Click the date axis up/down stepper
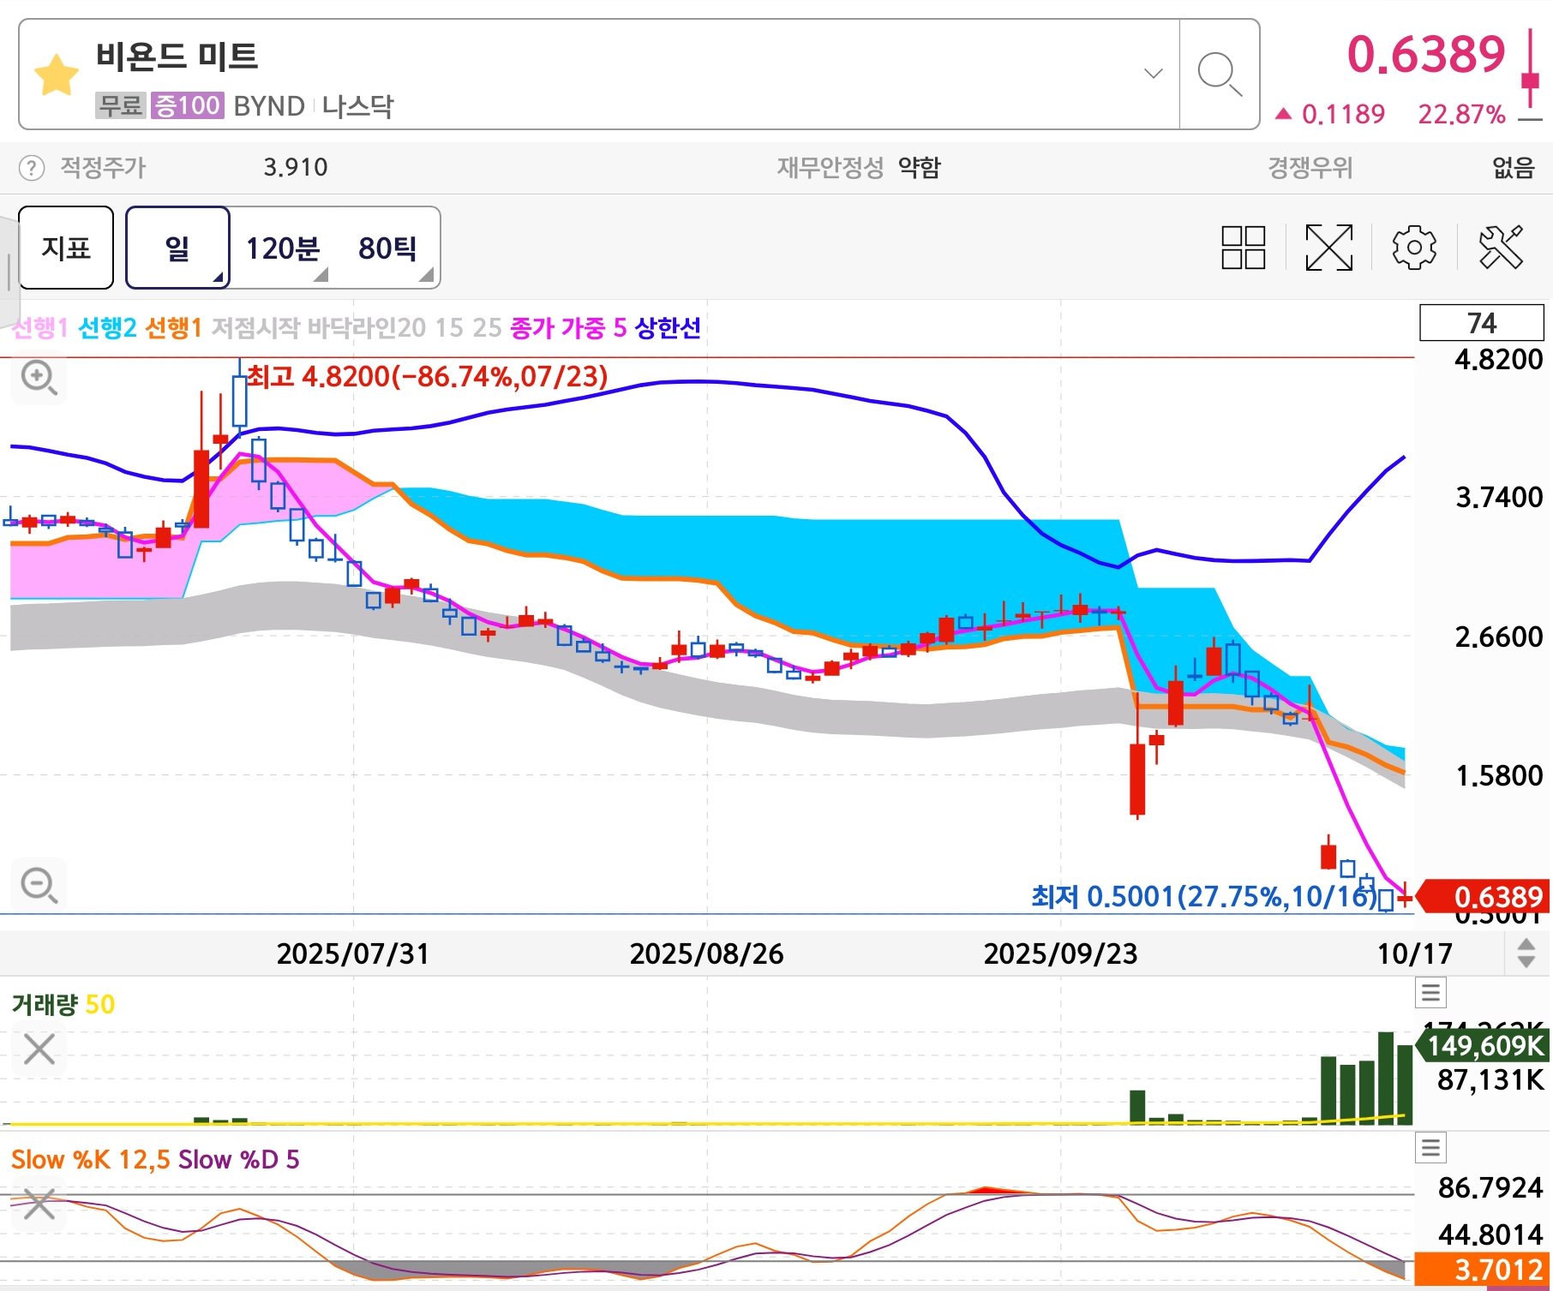This screenshot has height=1291, width=1553. [x=1526, y=953]
